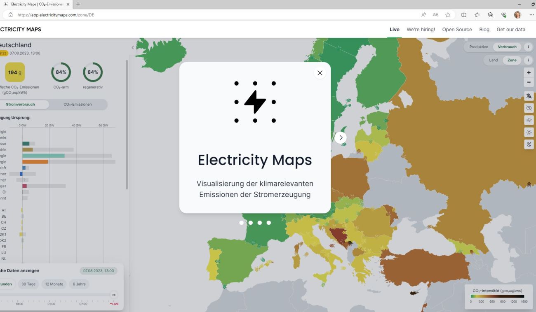Viewport: 536px width, 312px height.
Task: Open the Open Source link
Action: (x=457, y=30)
